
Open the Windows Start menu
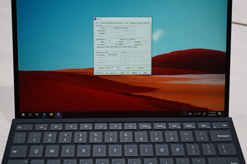[23, 114]
